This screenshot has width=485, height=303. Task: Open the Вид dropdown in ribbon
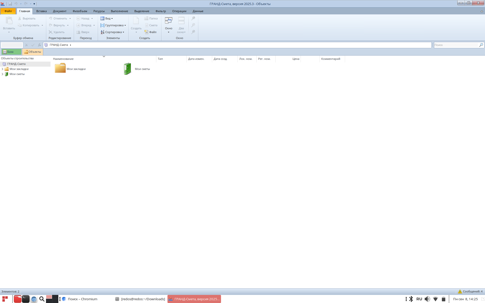(x=107, y=18)
